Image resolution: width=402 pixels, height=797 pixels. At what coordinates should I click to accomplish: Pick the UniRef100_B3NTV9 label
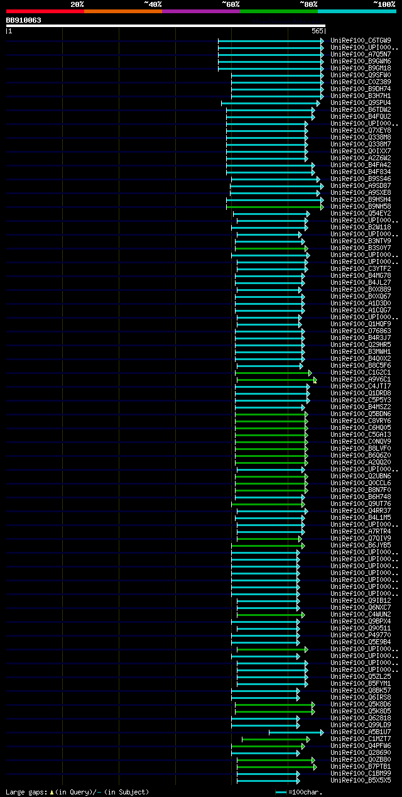click(x=361, y=241)
